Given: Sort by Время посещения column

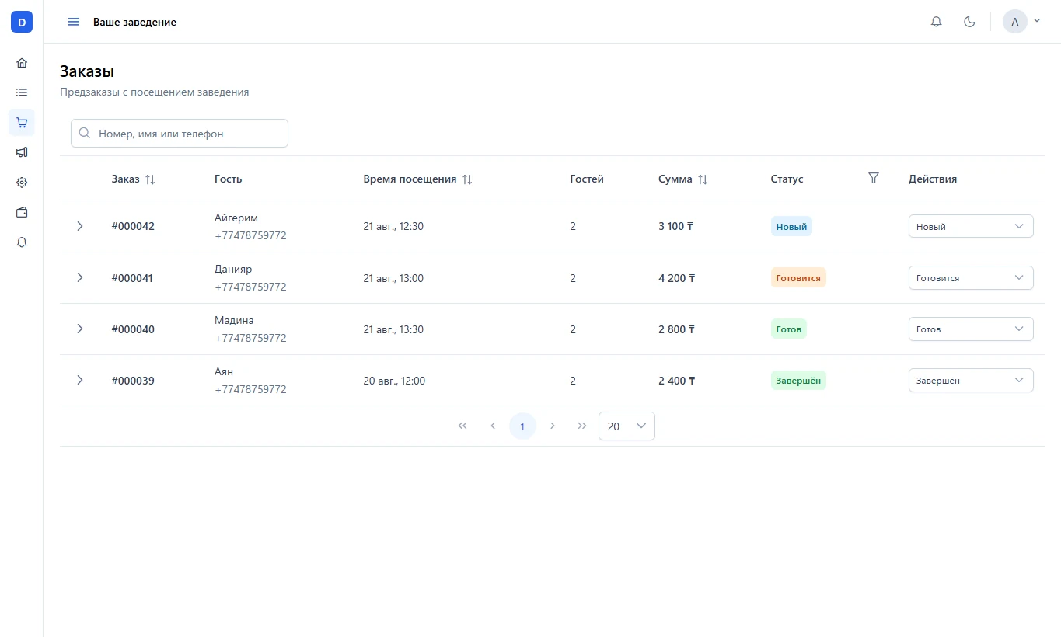Looking at the screenshot, I should 467,179.
